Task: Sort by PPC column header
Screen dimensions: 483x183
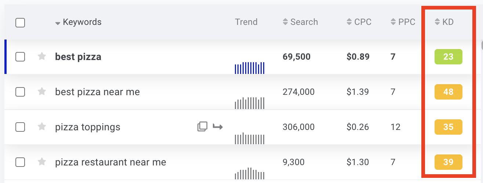Action: tap(403, 22)
